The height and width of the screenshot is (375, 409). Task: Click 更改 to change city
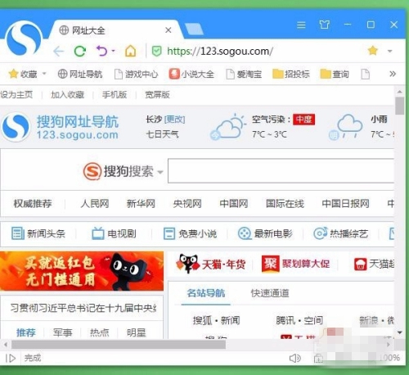click(x=174, y=120)
